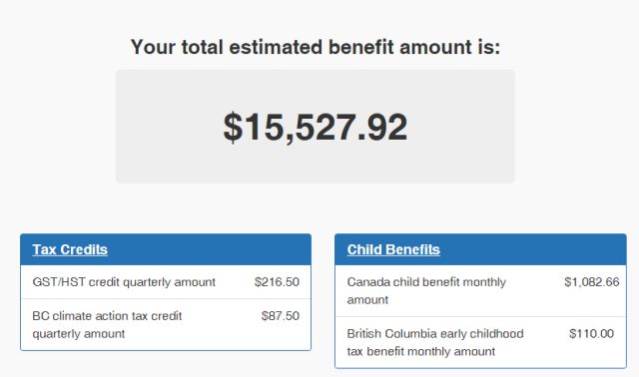This screenshot has width=639, height=377.
Task: Click the blue Child Benefits panel header
Action: point(480,249)
